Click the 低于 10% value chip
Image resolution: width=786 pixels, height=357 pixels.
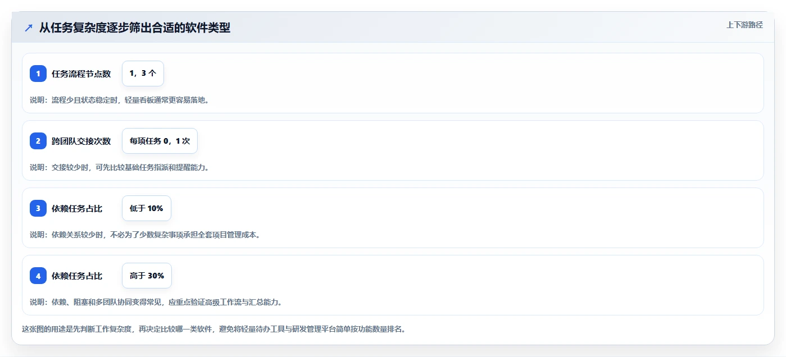click(146, 208)
